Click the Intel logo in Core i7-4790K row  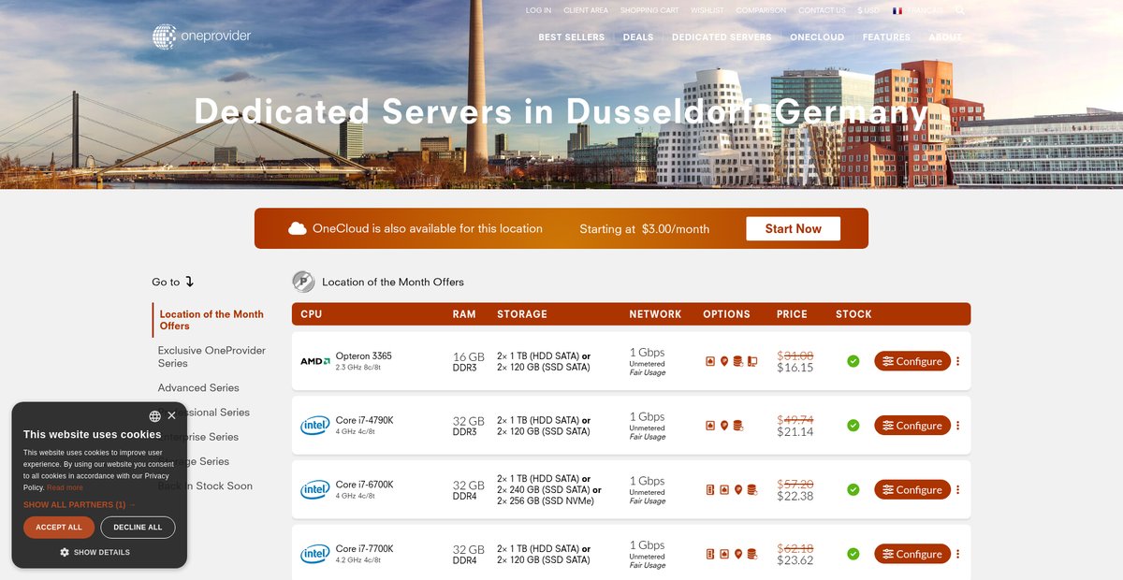click(x=314, y=426)
